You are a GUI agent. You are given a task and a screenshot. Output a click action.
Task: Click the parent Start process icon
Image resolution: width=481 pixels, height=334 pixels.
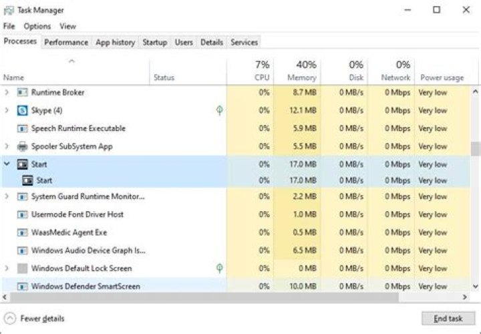click(x=22, y=164)
